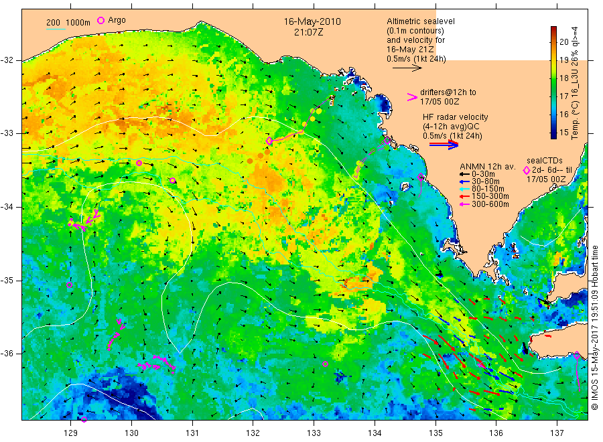The image size is (603, 442).
Task: Click the 'HF radar velocity' label
Action: pyautogui.click(x=456, y=117)
